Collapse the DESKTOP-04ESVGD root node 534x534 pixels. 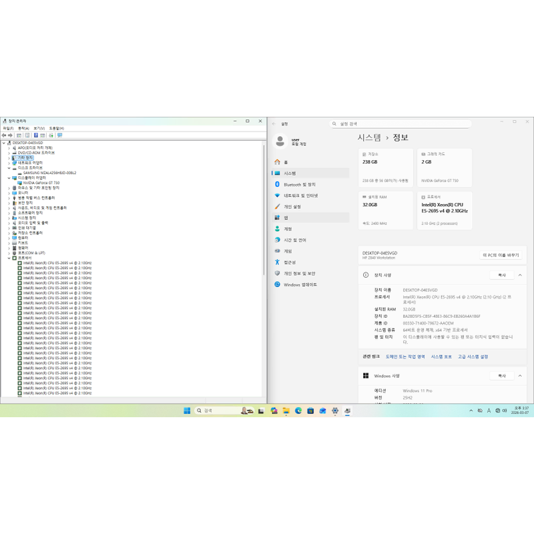pos(4,143)
